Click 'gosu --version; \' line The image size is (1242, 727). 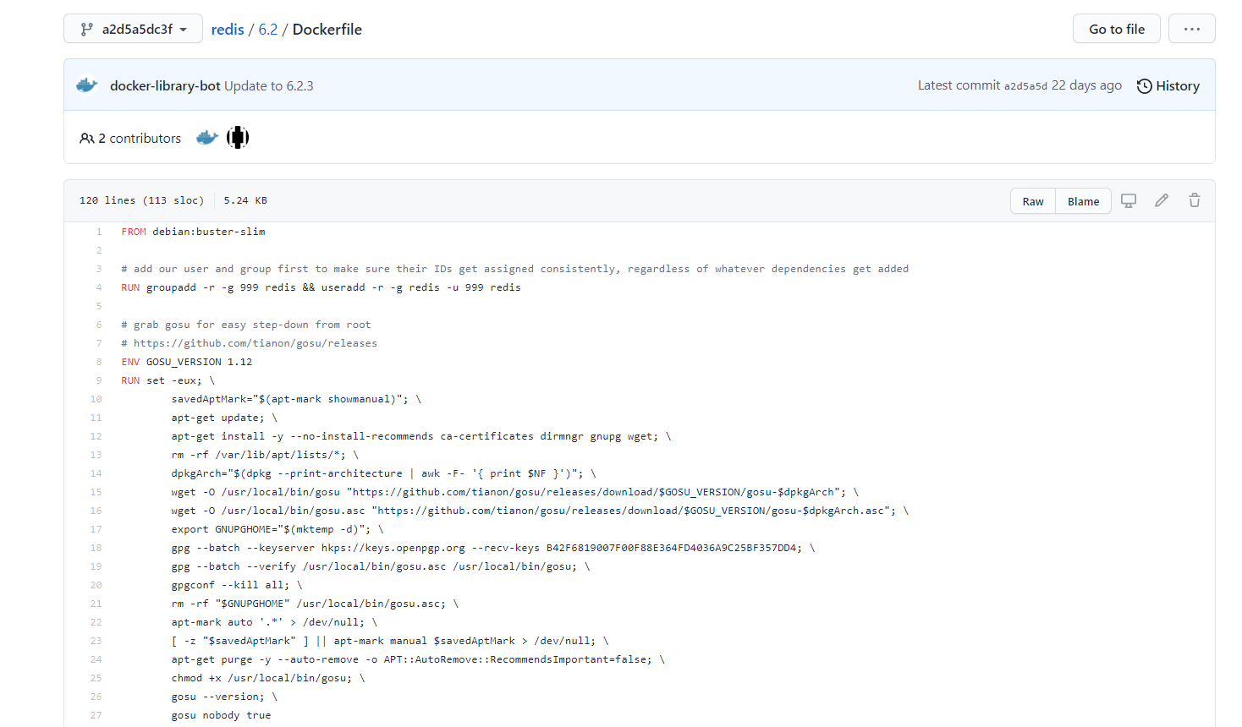click(224, 697)
